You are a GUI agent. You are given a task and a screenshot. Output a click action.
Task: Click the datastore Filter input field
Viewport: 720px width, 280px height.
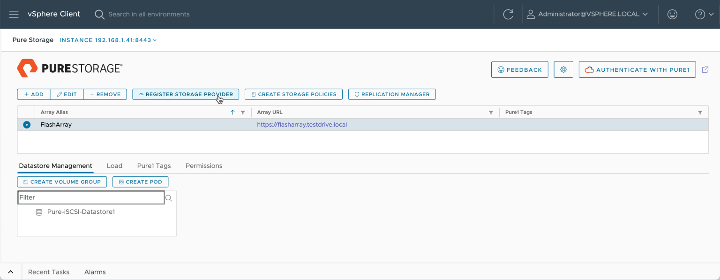tap(91, 197)
